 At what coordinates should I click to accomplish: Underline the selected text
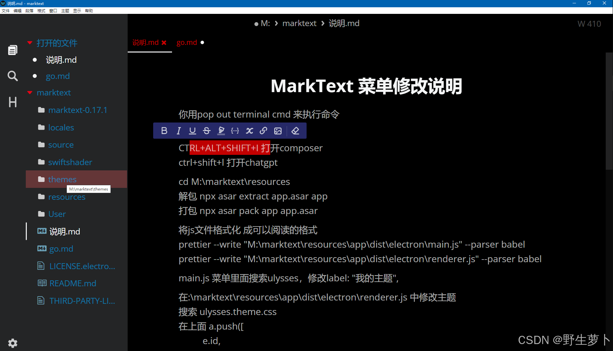point(192,130)
